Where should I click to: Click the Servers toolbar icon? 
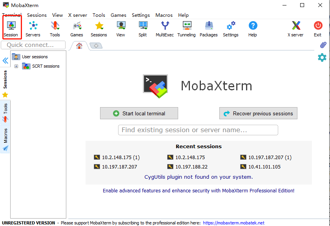coord(33,29)
